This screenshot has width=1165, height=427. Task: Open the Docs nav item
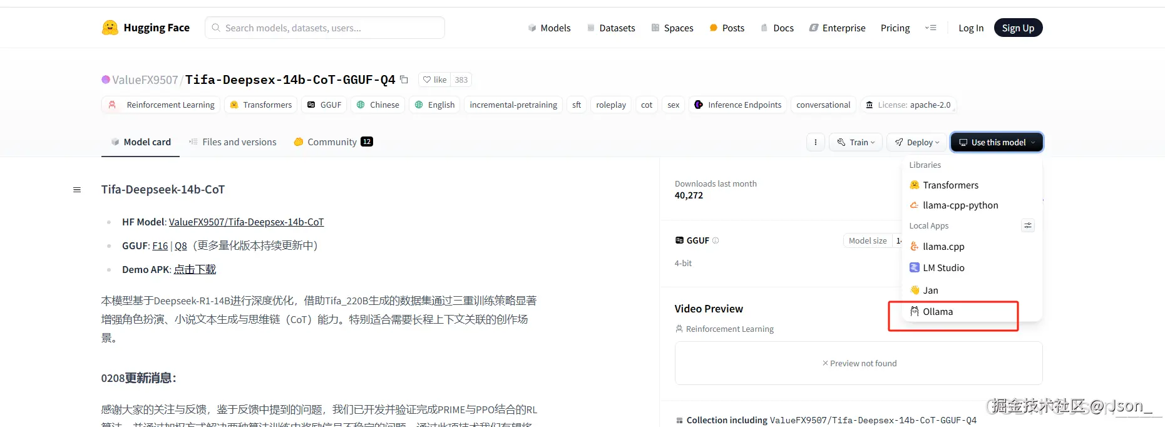click(x=777, y=28)
